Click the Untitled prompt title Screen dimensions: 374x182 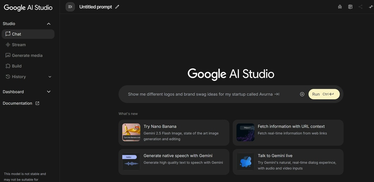click(x=95, y=7)
